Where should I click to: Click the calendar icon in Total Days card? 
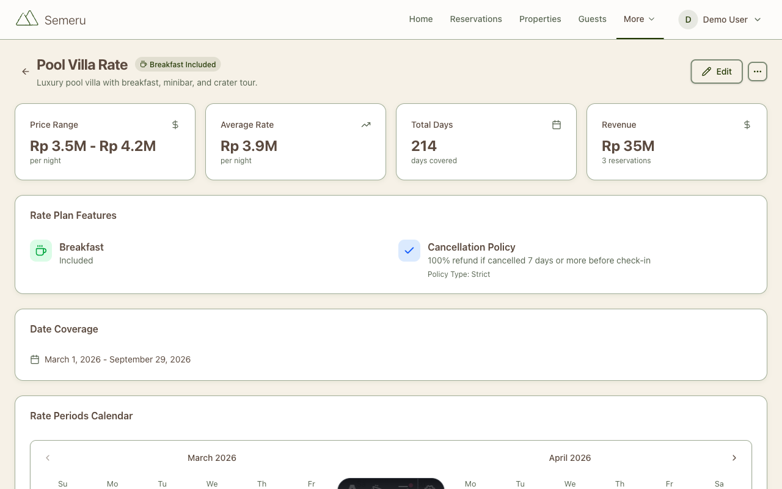[557, 125]
